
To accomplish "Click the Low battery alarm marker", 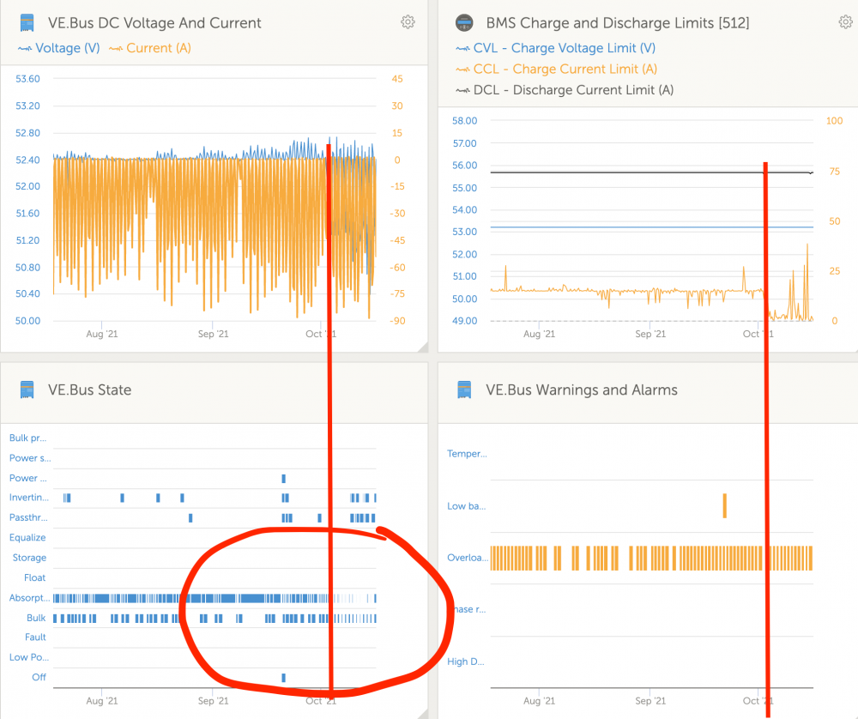I will click(x=724, y=505).
